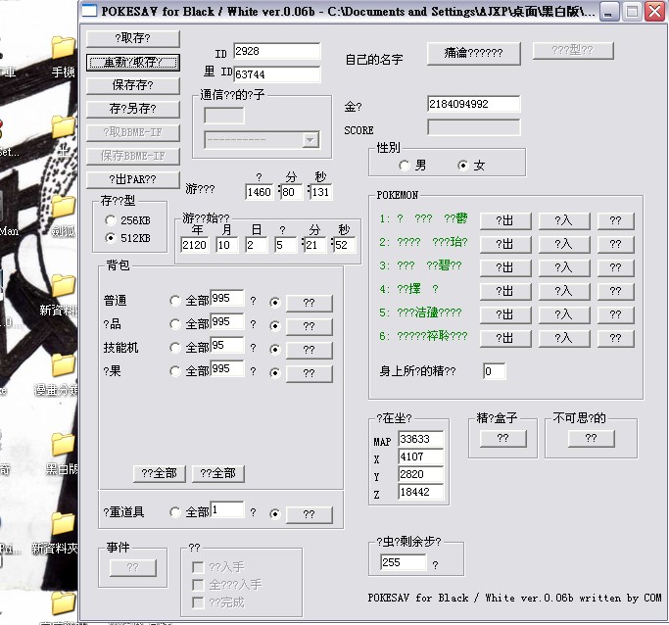Select second radio in ?果 row
Image resolution: width=669 pixels, height=625 pixels.
click(275, 373)
